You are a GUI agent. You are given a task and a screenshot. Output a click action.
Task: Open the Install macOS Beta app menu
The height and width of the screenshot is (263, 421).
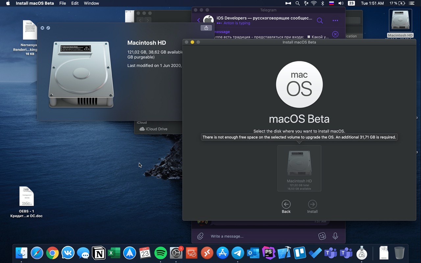click(35, 3)
